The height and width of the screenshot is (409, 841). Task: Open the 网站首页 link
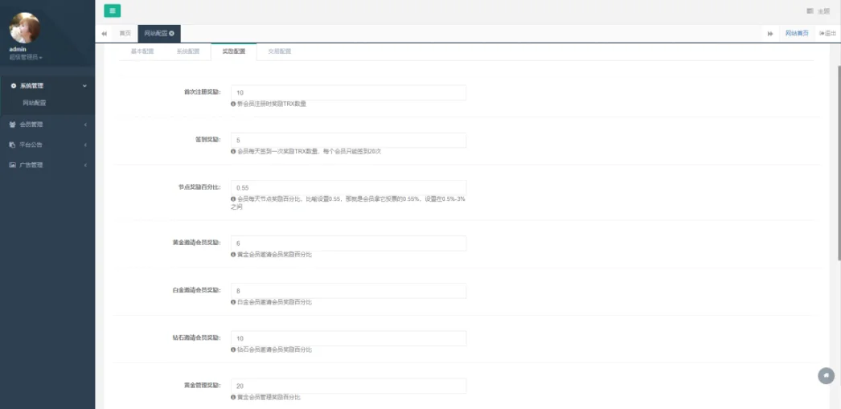[x=796, y=33]
